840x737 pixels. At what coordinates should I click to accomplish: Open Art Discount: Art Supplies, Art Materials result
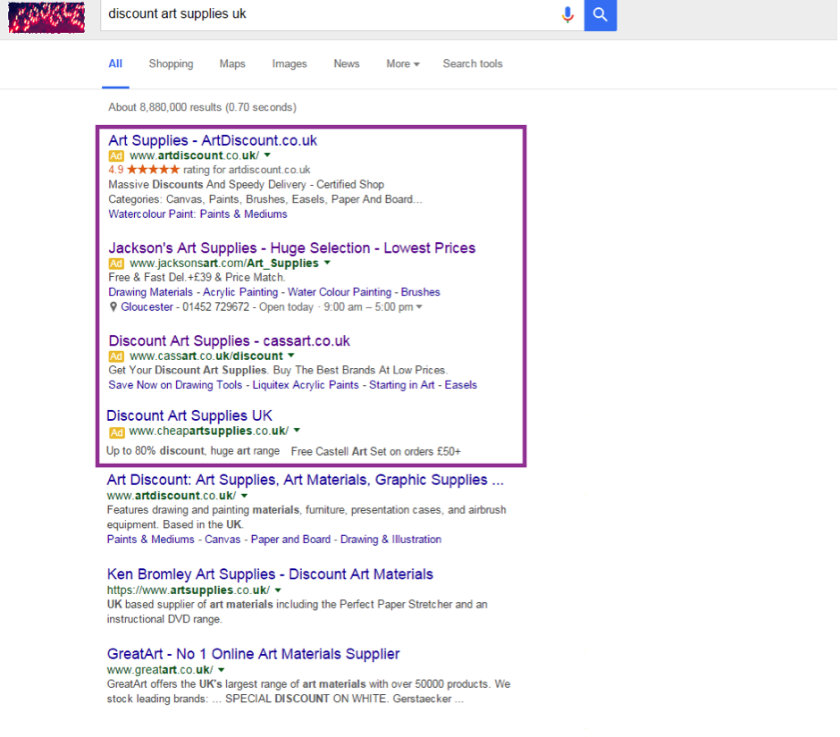(306, 480)
